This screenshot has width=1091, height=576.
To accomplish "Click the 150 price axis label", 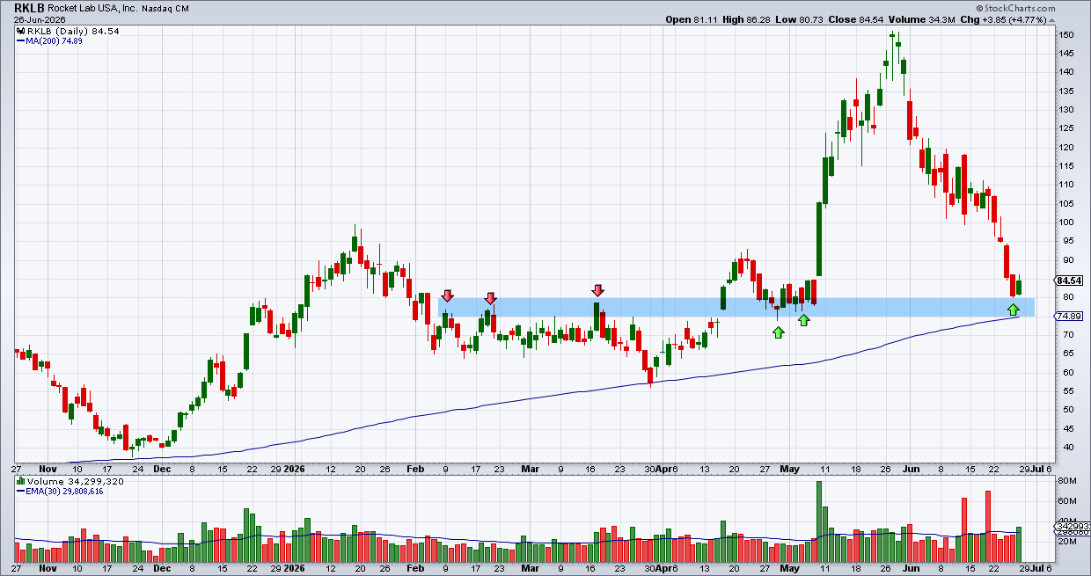I will tap(1066, 35).
